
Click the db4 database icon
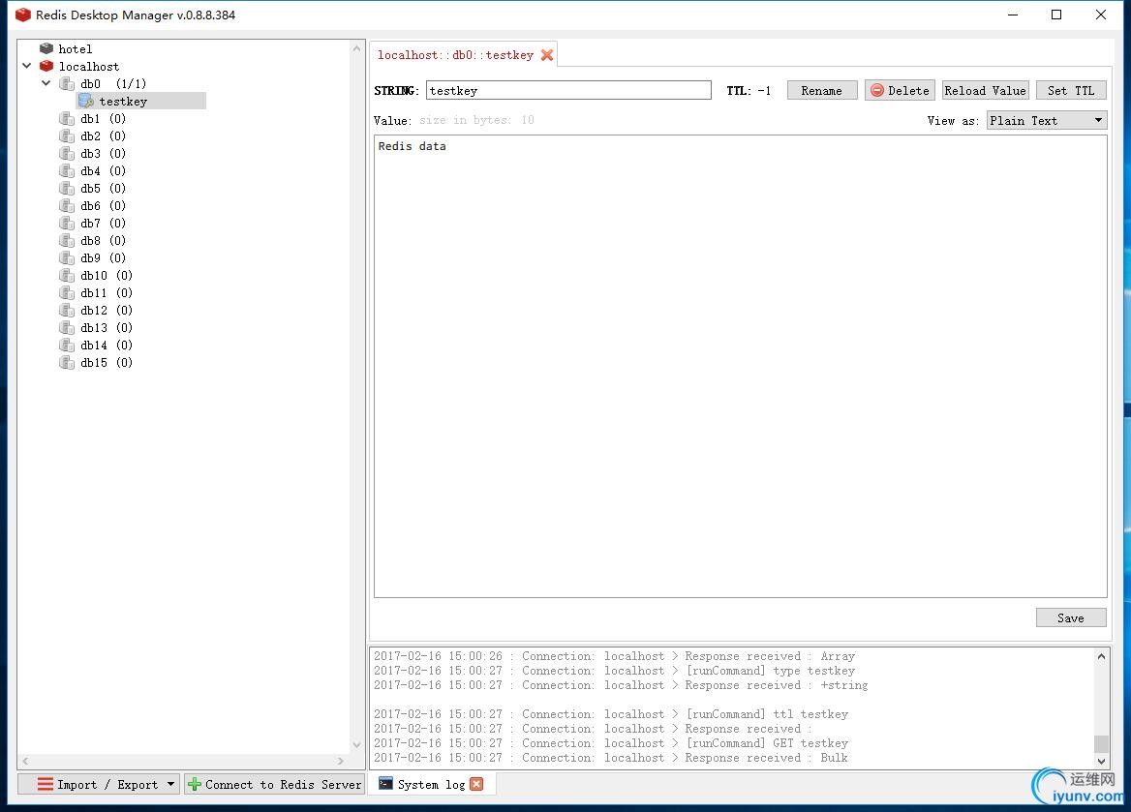pos(67,171)
